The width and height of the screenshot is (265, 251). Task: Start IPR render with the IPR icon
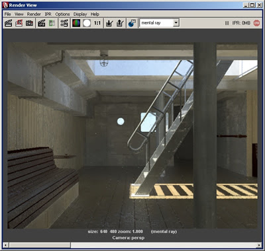[41, 23]
